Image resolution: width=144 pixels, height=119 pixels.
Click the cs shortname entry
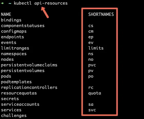tap(91, 26)
